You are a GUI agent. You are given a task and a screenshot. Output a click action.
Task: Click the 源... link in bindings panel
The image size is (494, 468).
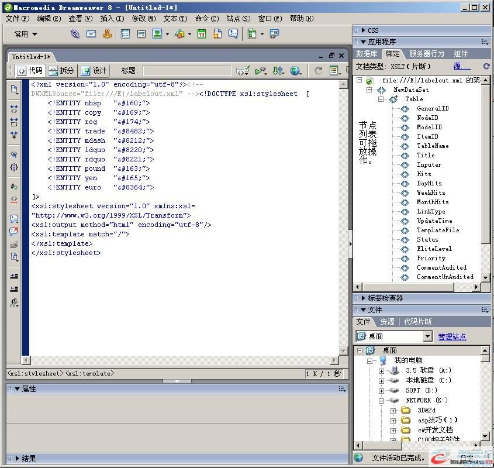click(462, 67)
